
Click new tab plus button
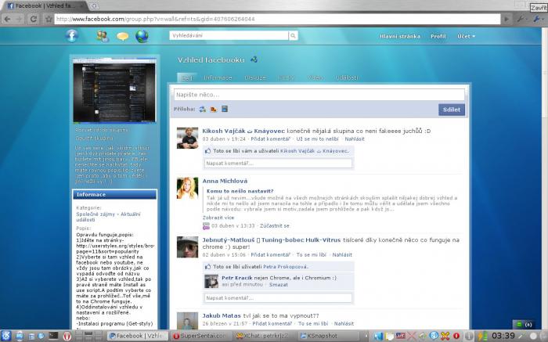(x=94, y=6)
